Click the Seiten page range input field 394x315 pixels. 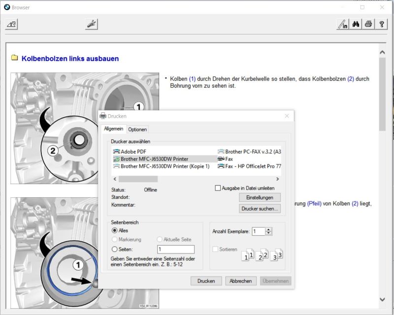[176, 249]
